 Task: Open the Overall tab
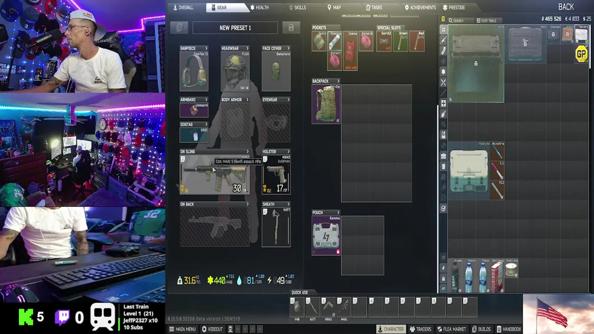[183, 7]
